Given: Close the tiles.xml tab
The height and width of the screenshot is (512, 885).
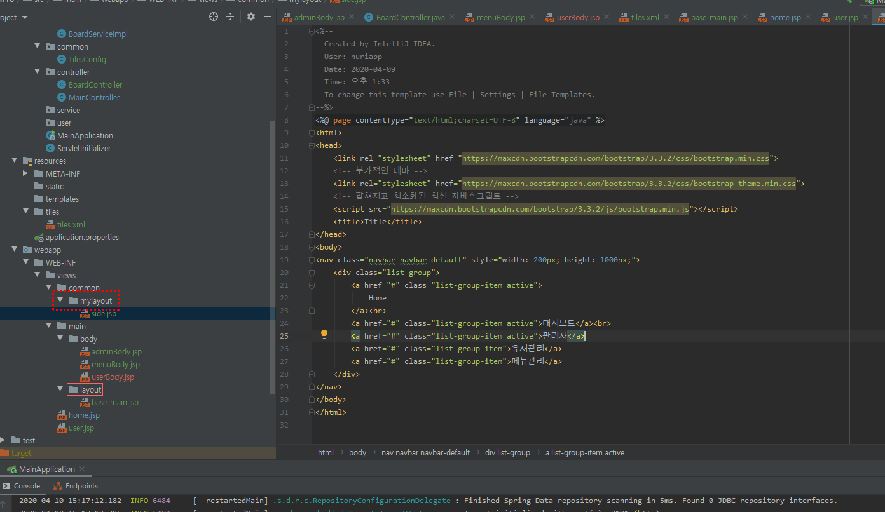Looking at the screenshot, I should pyautogui.click(x=665, y=17).
